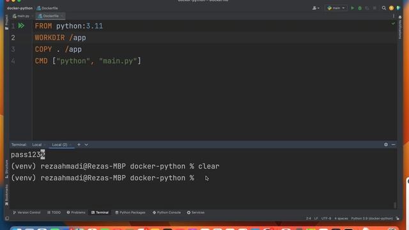409x230 pixels.
Task: Open Version Control tool window
Action: click(x=27, y=213)
